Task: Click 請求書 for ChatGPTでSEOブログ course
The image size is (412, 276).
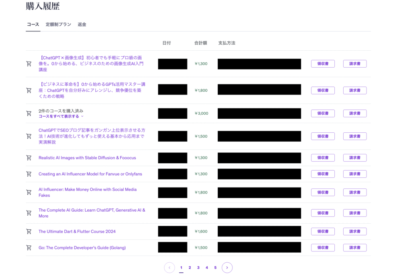Action: 355,136
